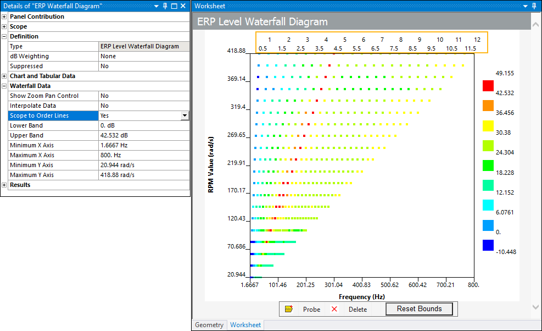The width and height of the screenshot is (542, 331).
Task: Pin the Worksheet panel with pushpin icon
Action: pos(534,5)
